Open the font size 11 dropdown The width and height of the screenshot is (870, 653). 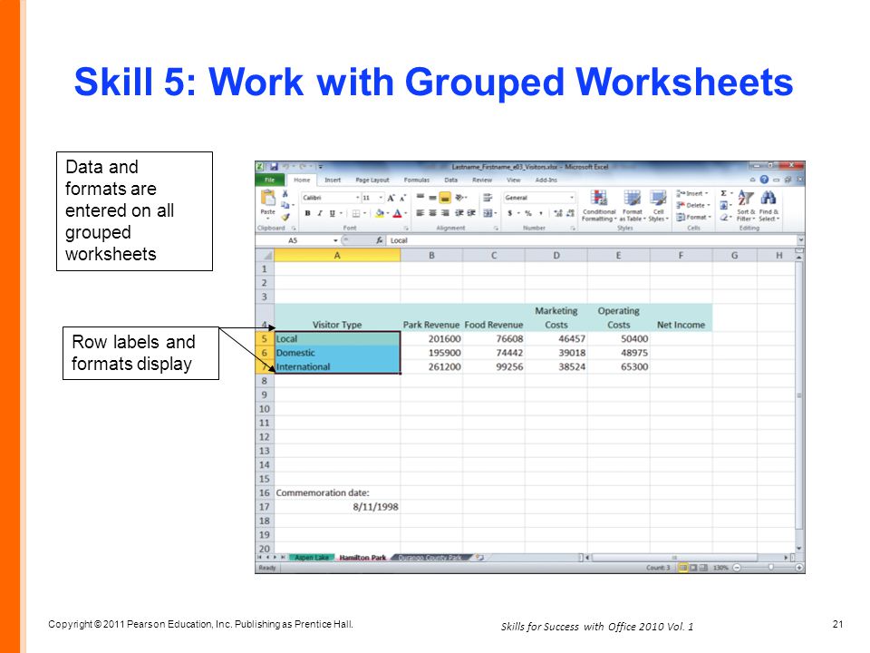coord(381,198)
